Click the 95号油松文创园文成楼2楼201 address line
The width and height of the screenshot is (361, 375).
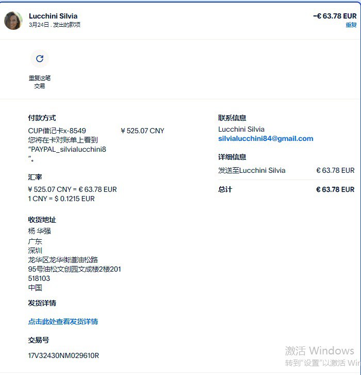[x=75, y=269]
